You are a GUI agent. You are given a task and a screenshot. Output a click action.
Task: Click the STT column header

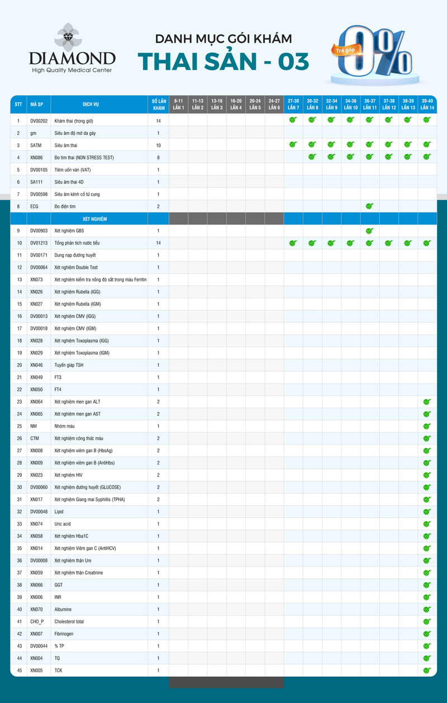[18, 104]
